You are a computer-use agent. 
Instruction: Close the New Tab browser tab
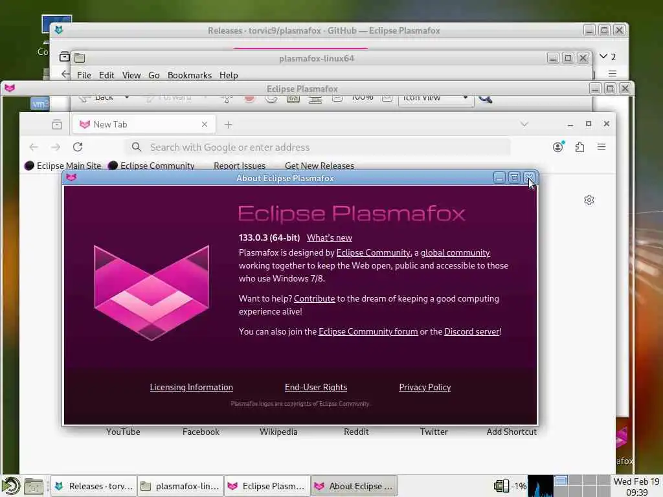pyautogui.click(x=205, y=124)
